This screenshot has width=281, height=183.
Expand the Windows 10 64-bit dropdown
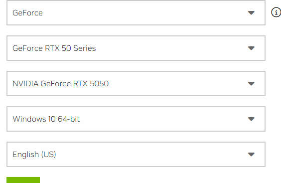click(x=136, y=119)
